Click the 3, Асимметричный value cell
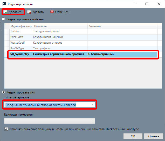The height and width of the screenshot is (141, 165). pos(122,54)
